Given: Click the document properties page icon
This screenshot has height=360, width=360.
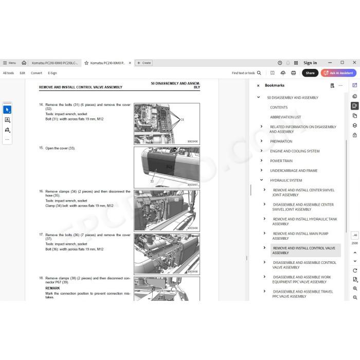Looking at the screenshot, I should (355, 279).
